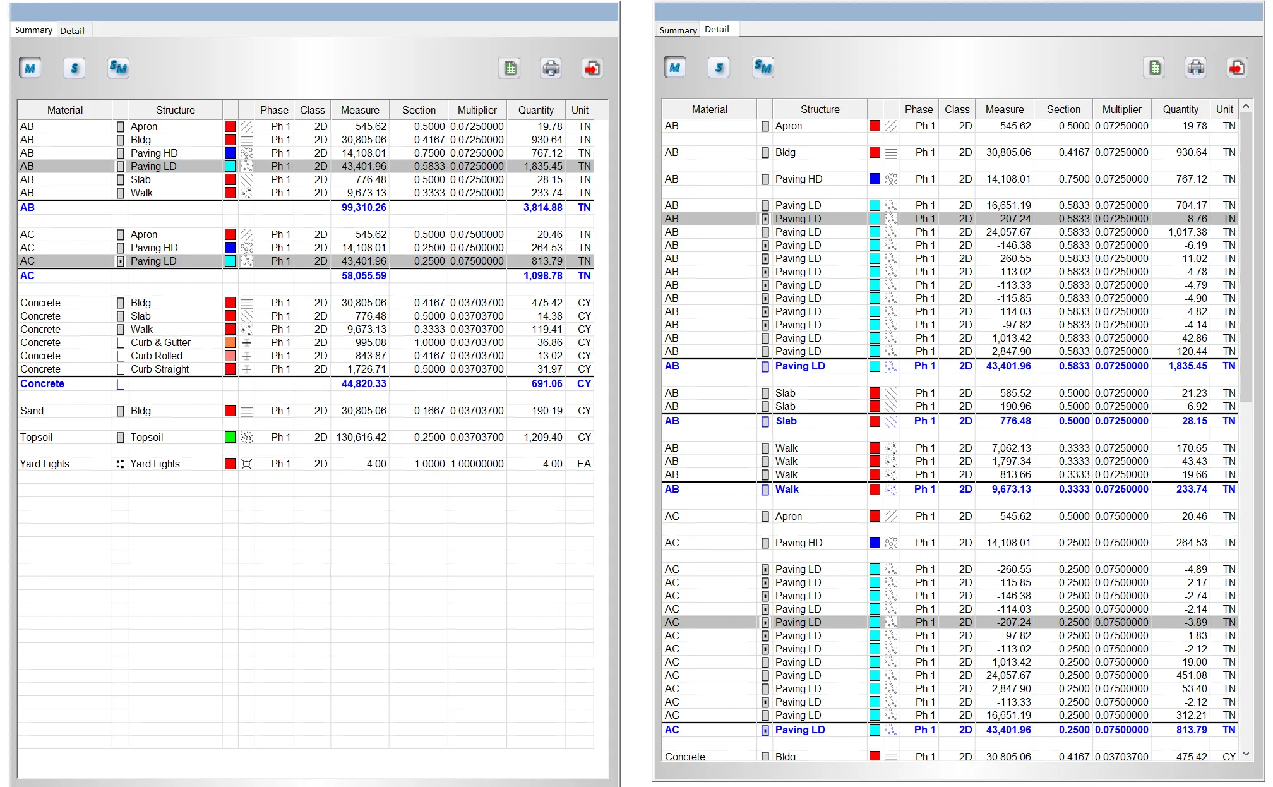
Task: Click the green color swatch on the Topsoil row
Action: pyautogui.click(x=230, y=437)
